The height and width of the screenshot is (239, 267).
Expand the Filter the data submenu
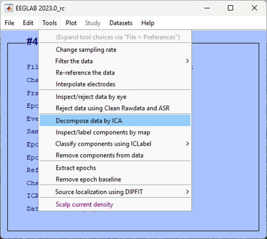74,61
